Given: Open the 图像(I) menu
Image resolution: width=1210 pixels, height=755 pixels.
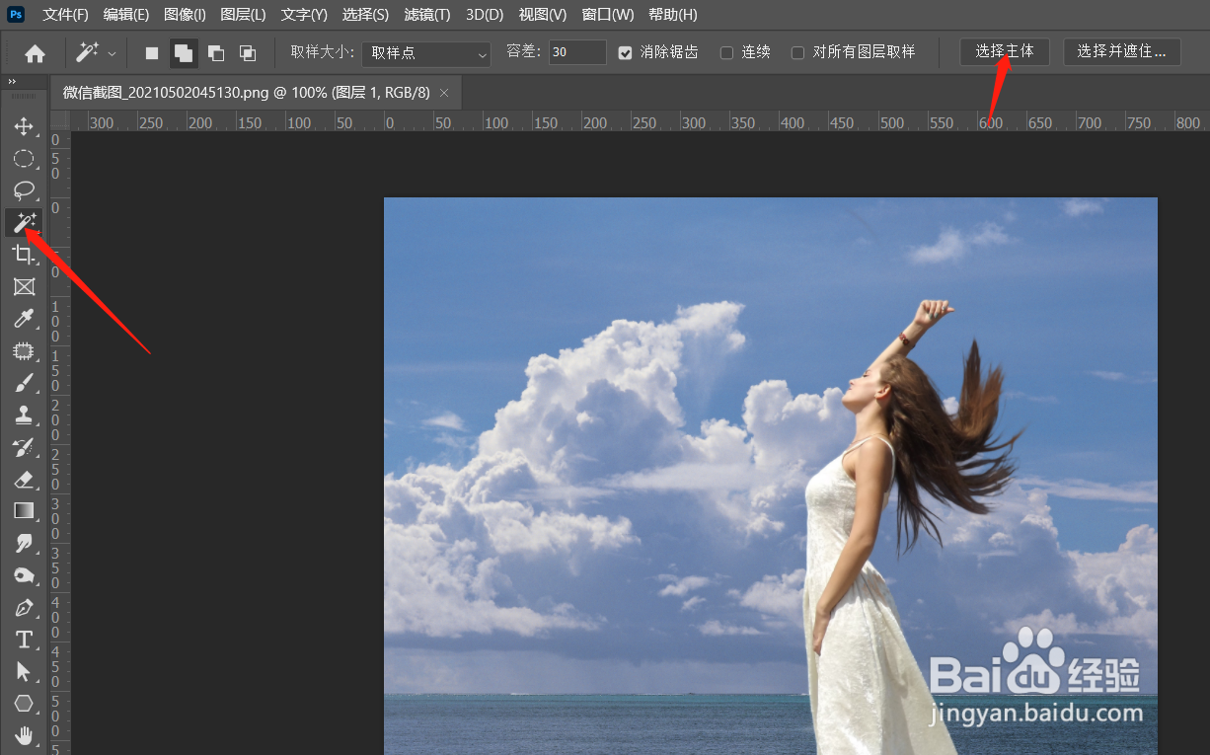Looking at the screenshot, I should (186, 15).
